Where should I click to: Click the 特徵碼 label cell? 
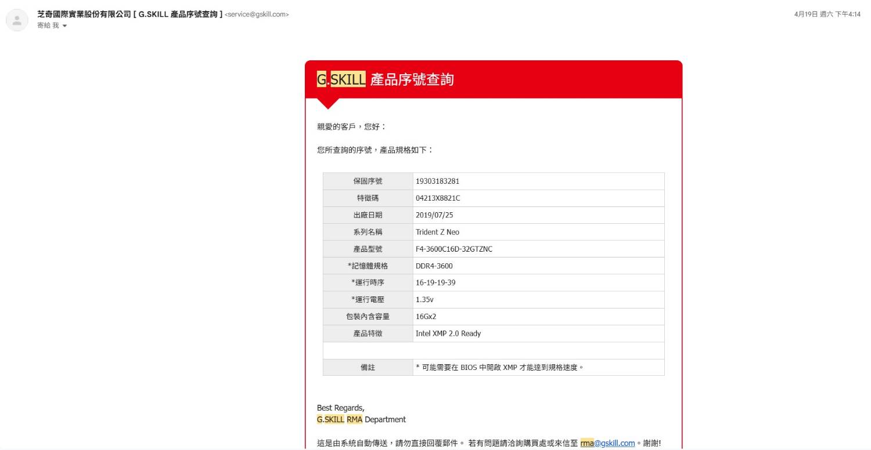[x=368, y=198]
